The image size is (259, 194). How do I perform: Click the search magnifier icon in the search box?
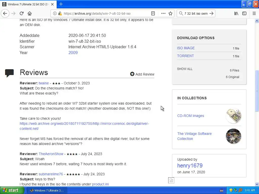click(181, 13)
